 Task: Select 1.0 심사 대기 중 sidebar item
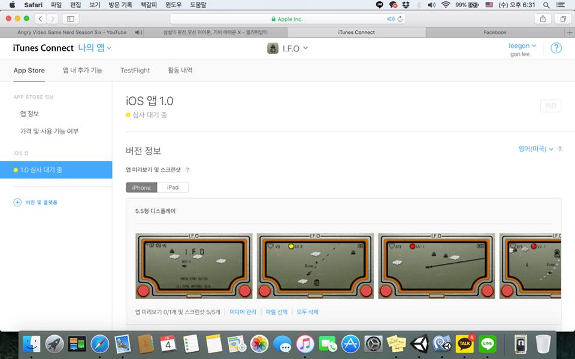(x=56, y=170)
